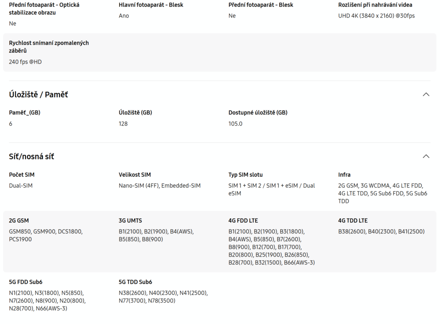The height and width of the screenshot is (324, 440).
Task: Click the 5G TDD Sub6 spec heading
Action: click(x=135, y=282)
